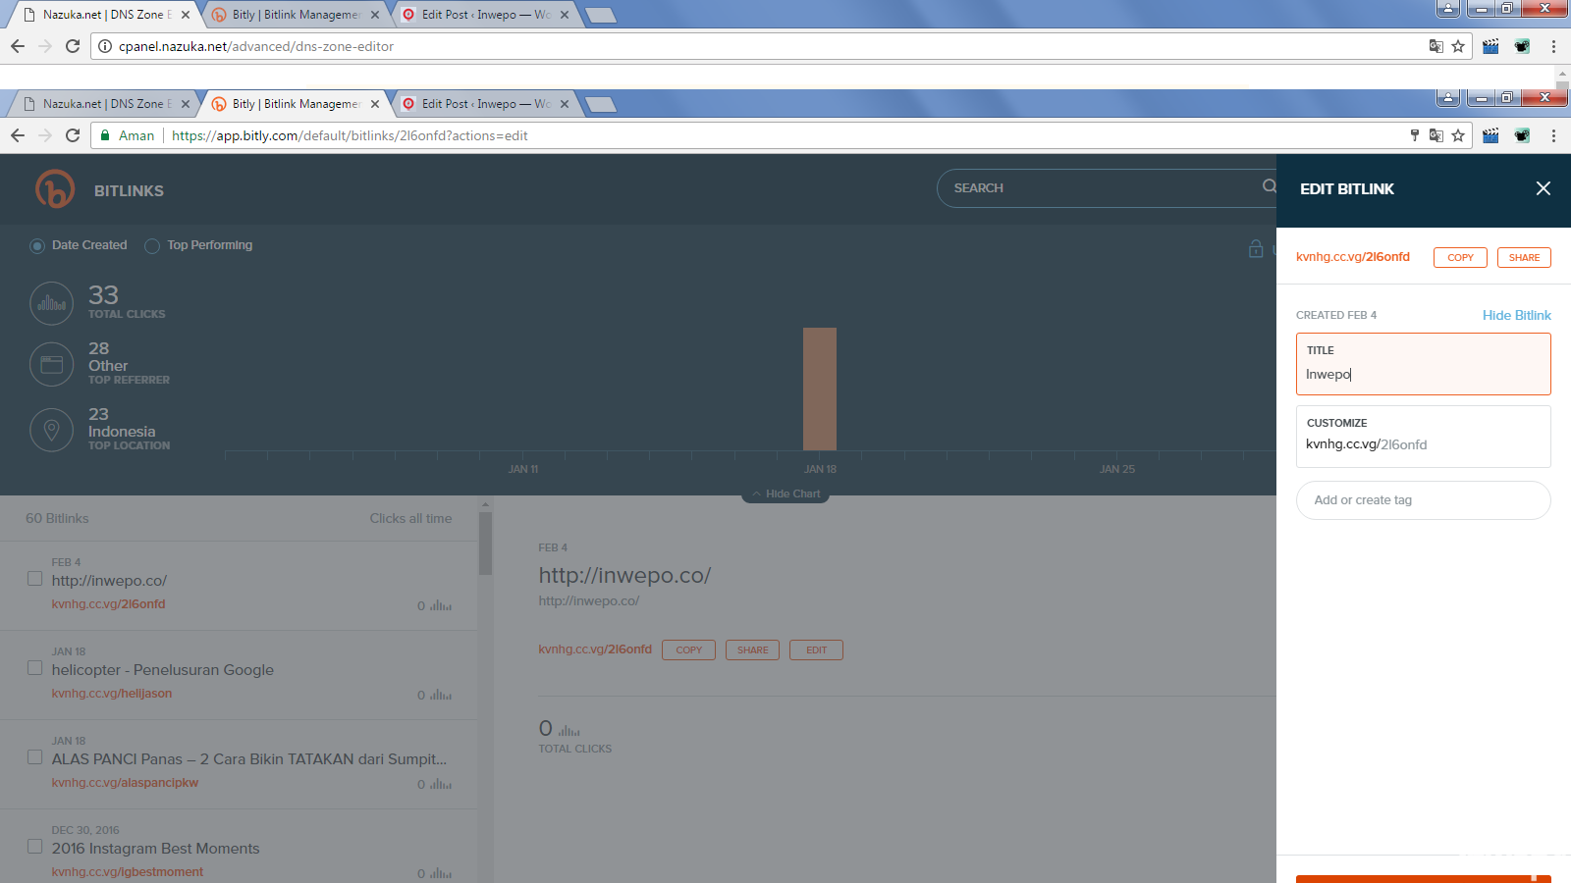The image size is (1571, 883).
Task: Go back in the background Nazuka window
Action: 18,46
